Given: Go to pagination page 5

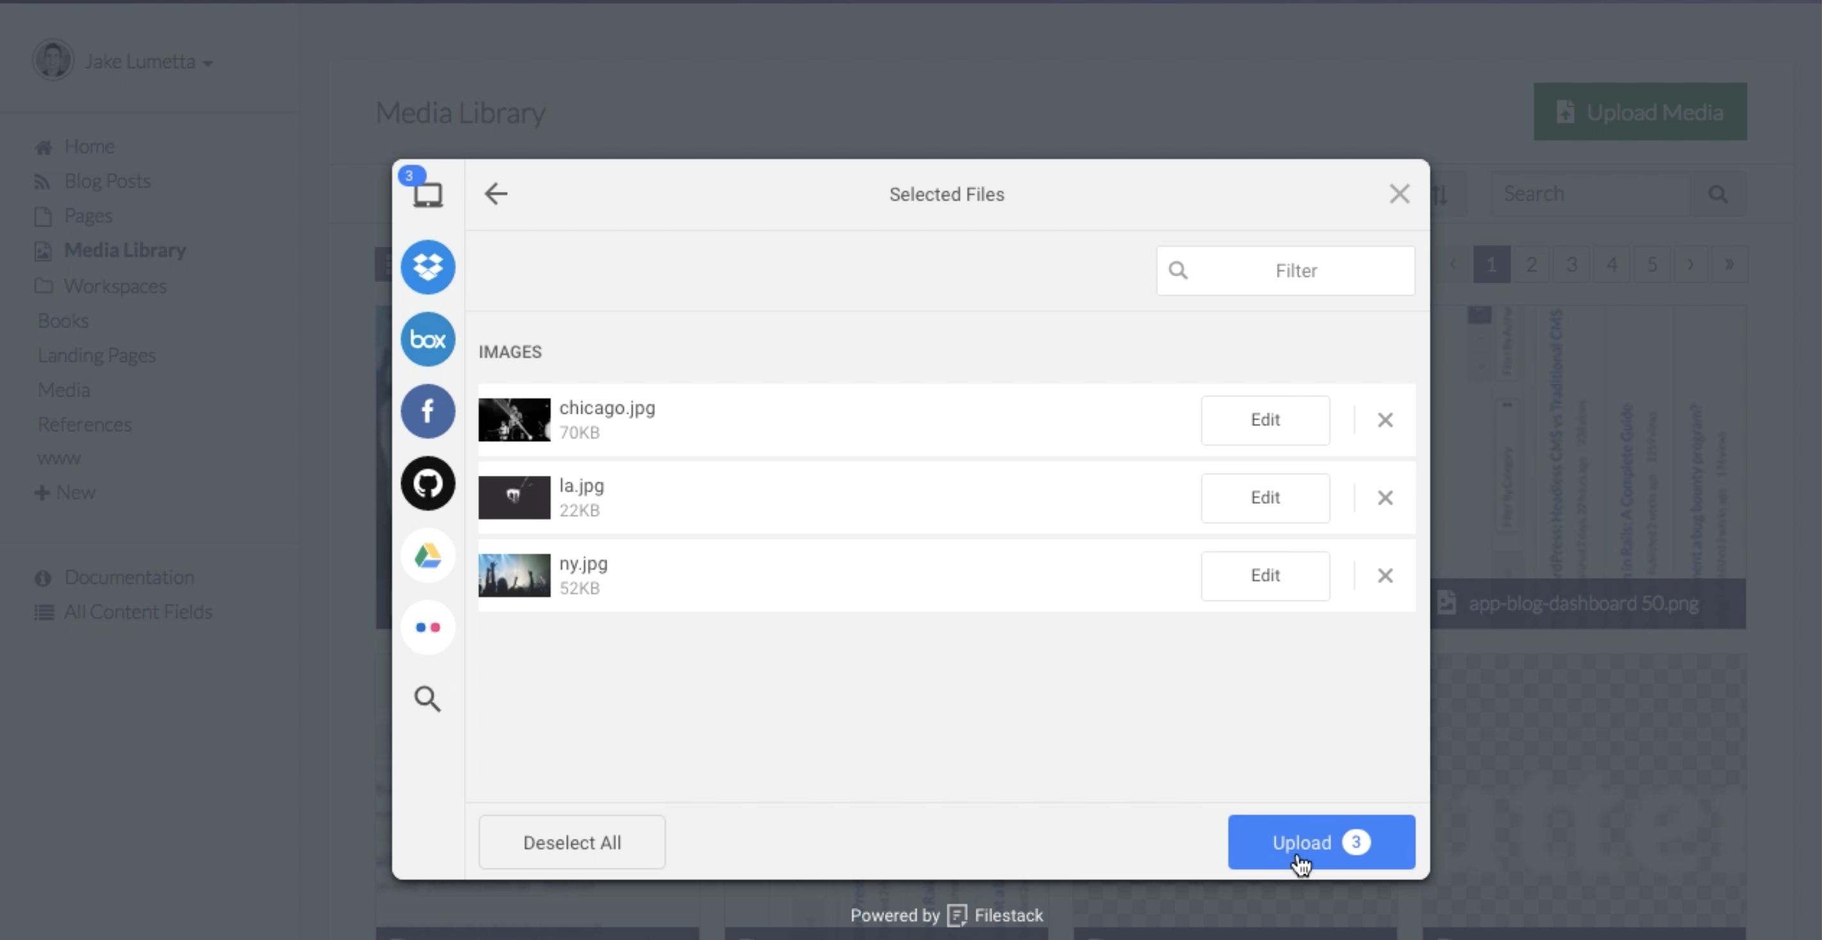Looking at the screenshot, I should point(1652,264).
